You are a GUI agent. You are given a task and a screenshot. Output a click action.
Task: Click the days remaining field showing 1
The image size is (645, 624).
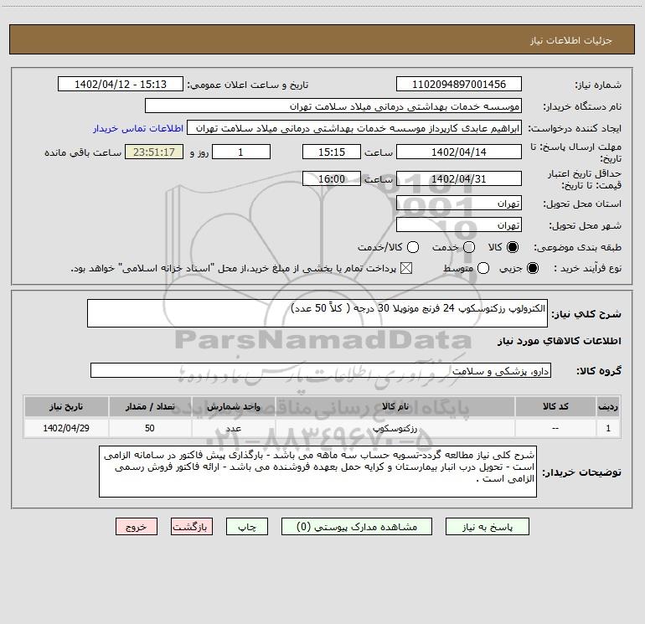pos(241,152)
